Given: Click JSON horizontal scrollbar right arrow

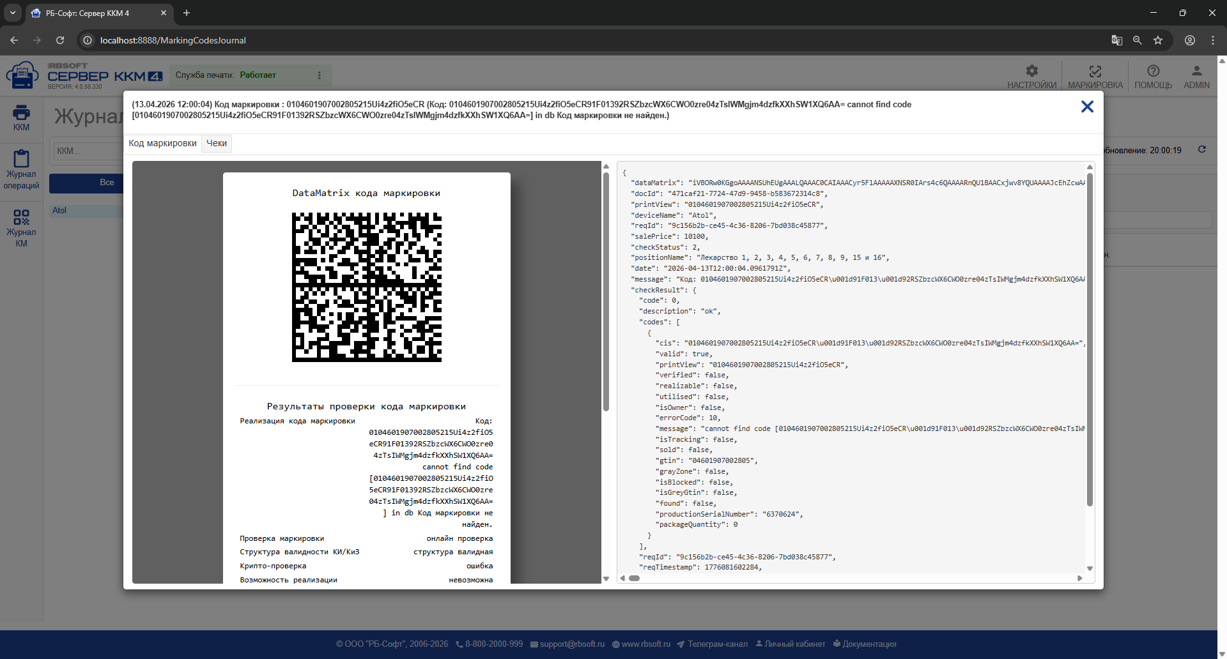Looking at the screenshot, I should click(1080, 578).
